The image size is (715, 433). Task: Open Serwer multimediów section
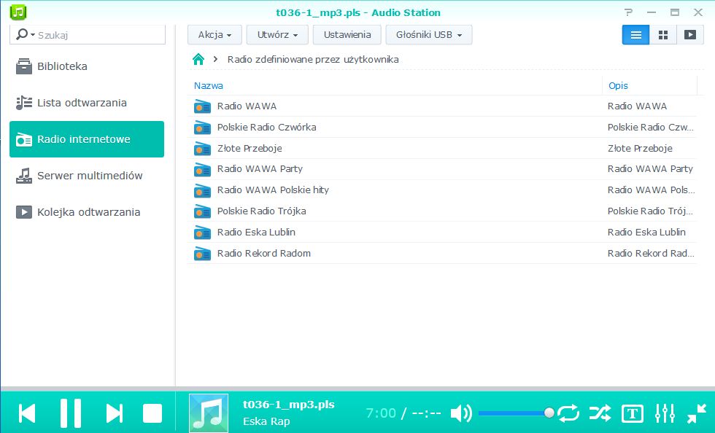click(x=87, y=176)
